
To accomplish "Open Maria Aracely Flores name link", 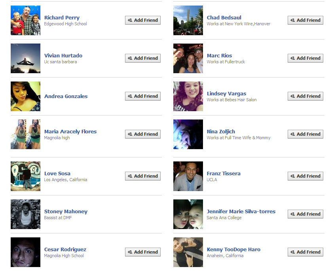I will [70, 132].
